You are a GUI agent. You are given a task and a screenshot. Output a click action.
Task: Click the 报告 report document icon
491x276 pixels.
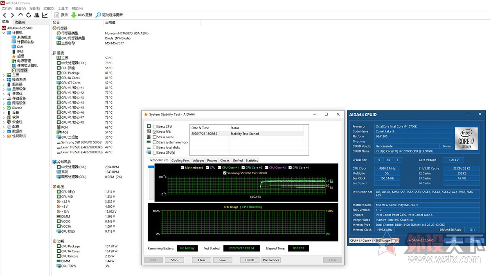pyautogui.click(x=57, y=15)
